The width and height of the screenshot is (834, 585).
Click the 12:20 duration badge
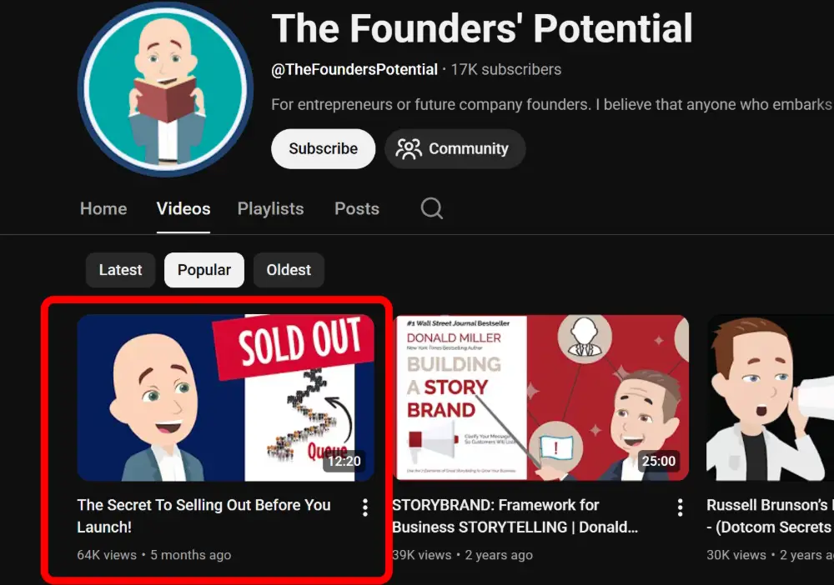click(x=344, y=461)
